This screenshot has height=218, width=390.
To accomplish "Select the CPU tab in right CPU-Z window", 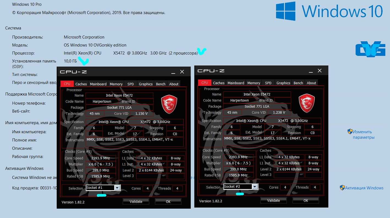I will [204, 83].
